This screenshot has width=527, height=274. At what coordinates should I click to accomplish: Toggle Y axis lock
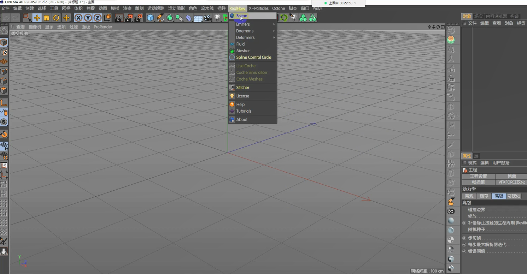point(88,18)
